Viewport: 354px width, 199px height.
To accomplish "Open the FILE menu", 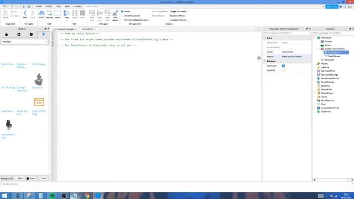I will tap(4, 6).
